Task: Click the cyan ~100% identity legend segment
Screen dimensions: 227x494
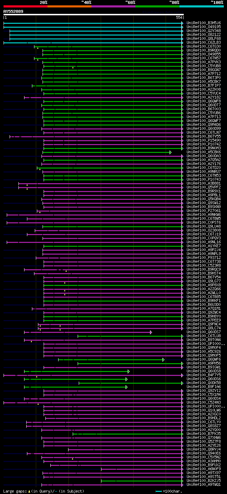Action: [x=201, y=6]
